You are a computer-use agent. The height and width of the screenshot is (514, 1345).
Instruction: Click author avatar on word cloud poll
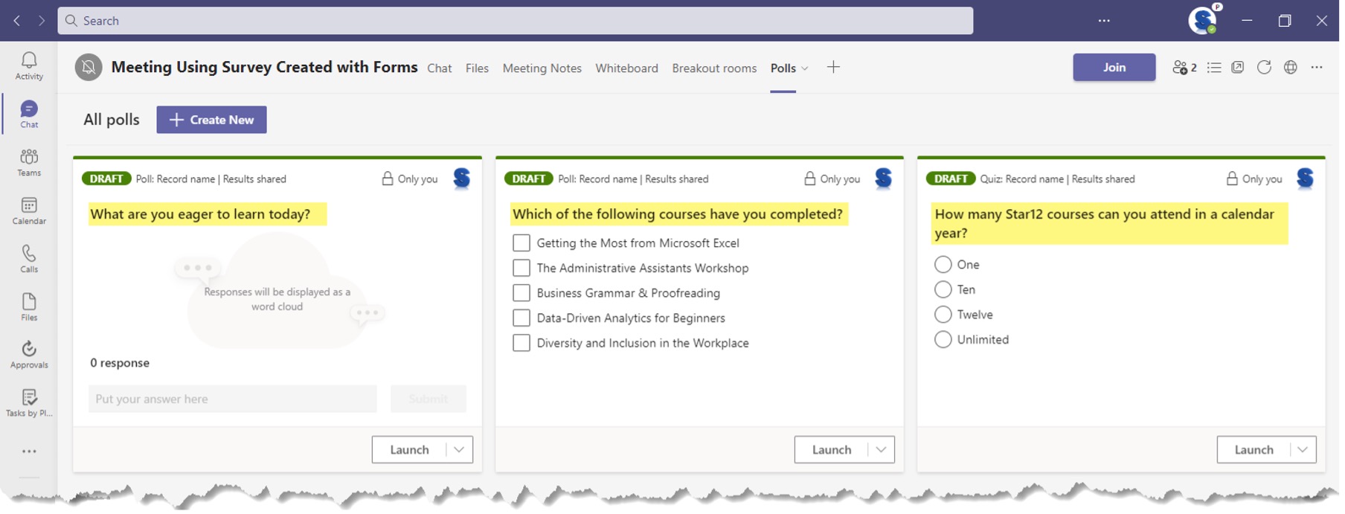pos(462,179)
